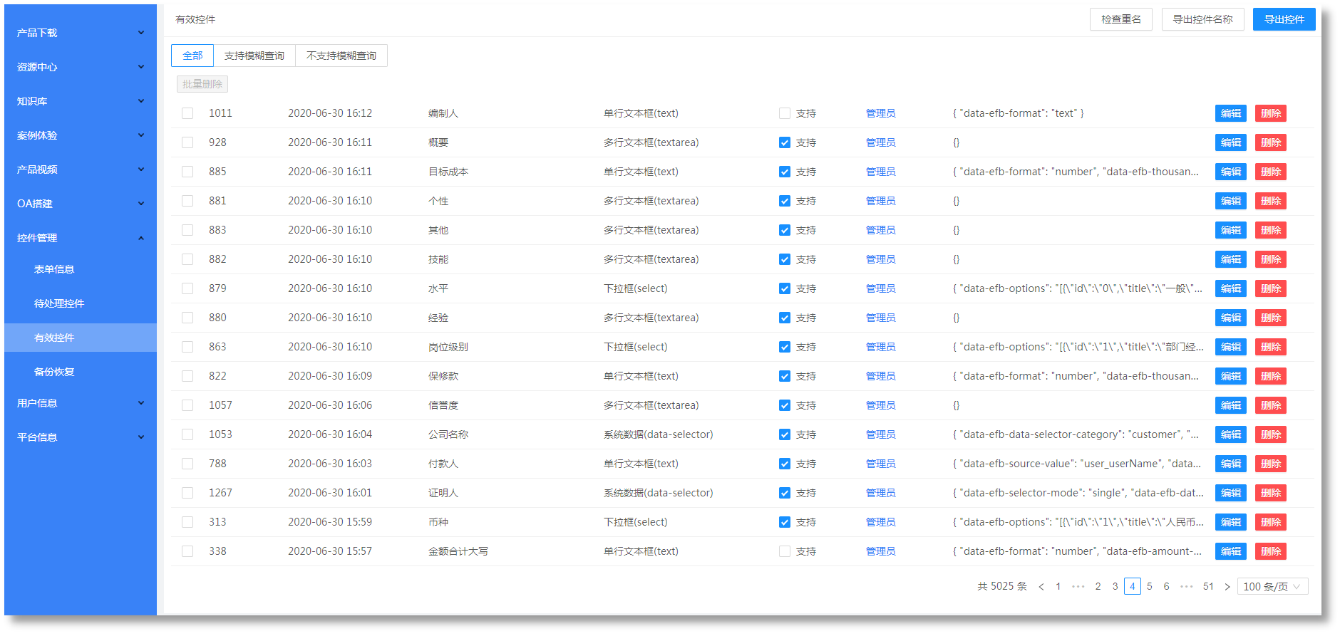Click 管理员 link in 技能 row
The width and height of the screenshot is (1340, 636).
881,259
